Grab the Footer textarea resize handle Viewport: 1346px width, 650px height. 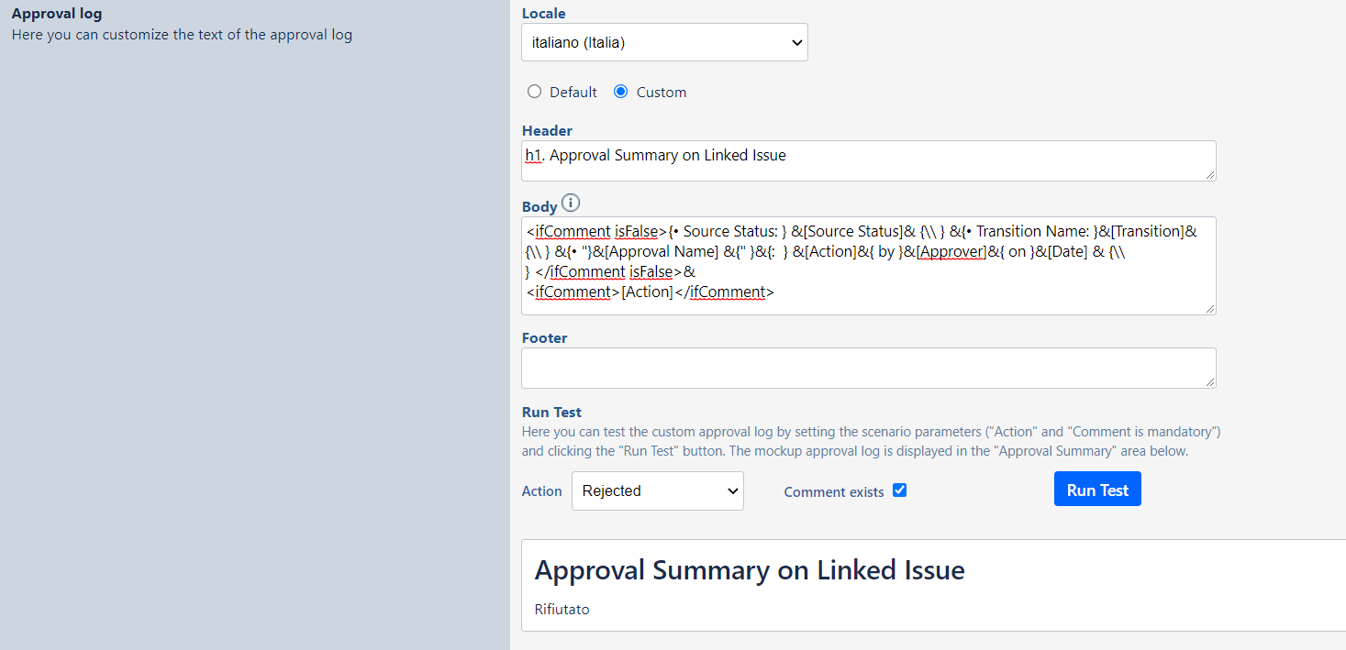pos(1210,382)
